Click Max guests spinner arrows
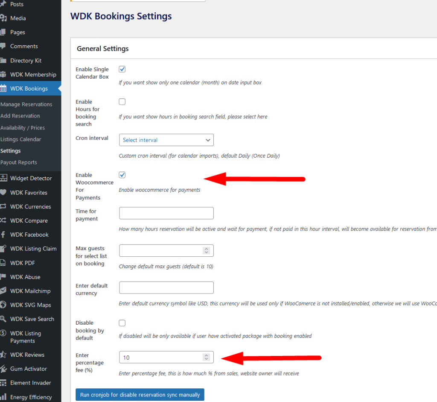 coord(206,250)
